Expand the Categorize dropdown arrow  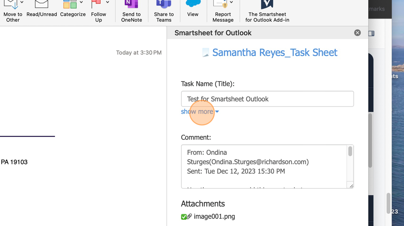click(x=81, y=2)
